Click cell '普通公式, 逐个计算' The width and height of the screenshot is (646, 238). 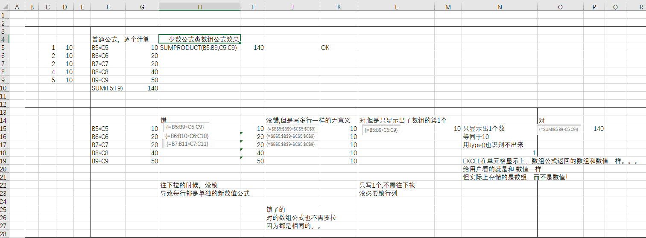(121, 40)
